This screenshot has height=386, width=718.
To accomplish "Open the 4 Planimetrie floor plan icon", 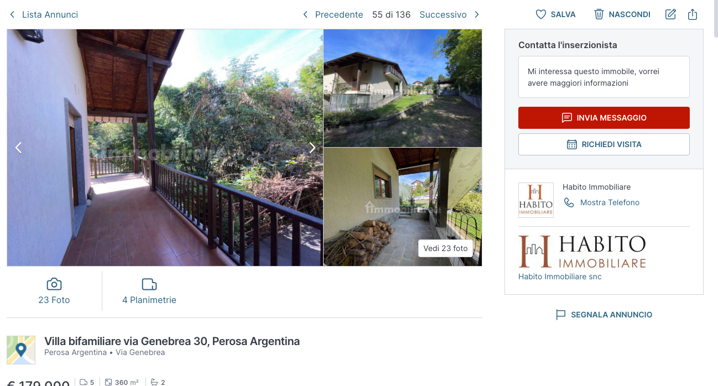I will pos(149,284).
